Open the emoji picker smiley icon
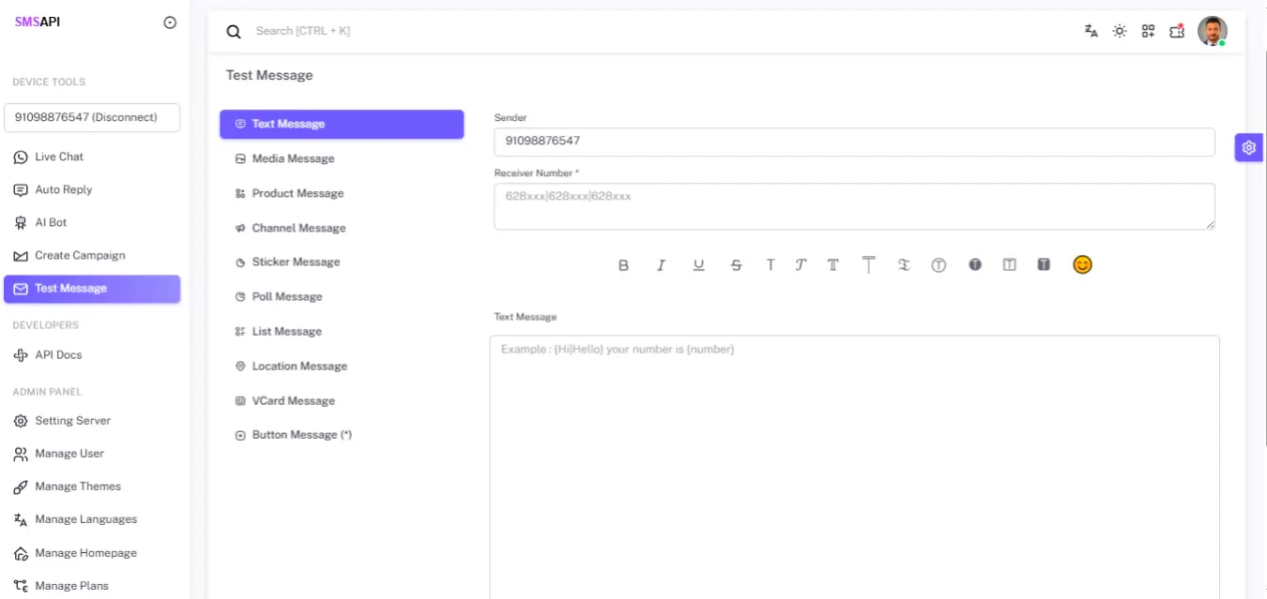Viewport: 1267px width, 599px height. (x=1082, y=265)
